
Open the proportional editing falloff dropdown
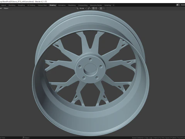click(104, 8)
